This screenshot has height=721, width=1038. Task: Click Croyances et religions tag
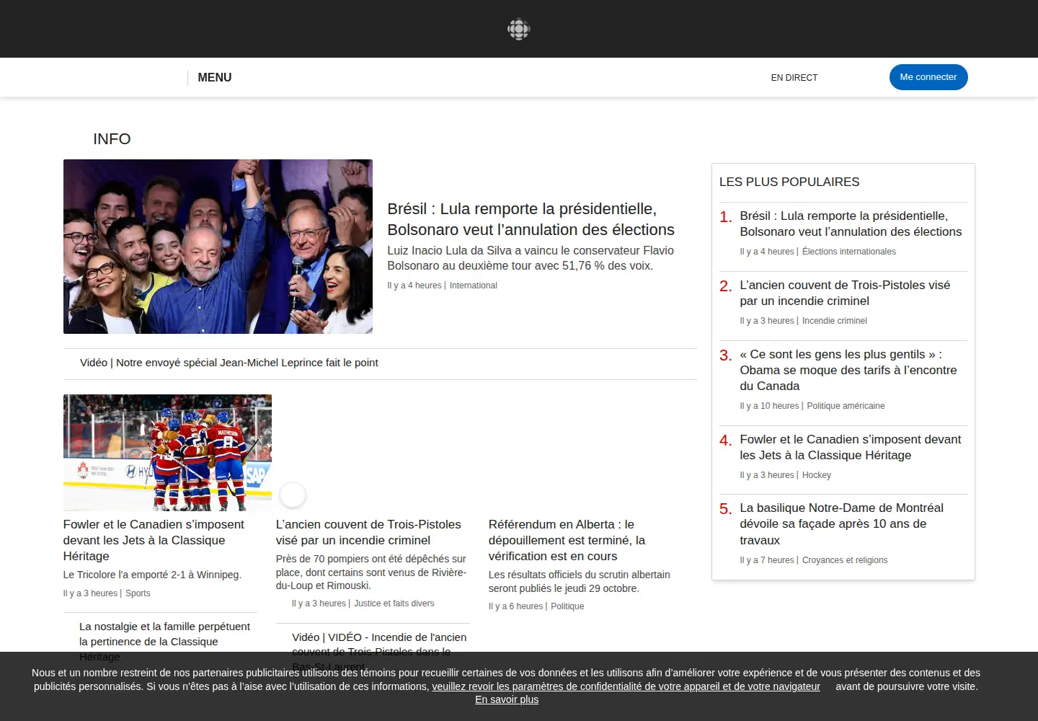[x=845, y=560]
